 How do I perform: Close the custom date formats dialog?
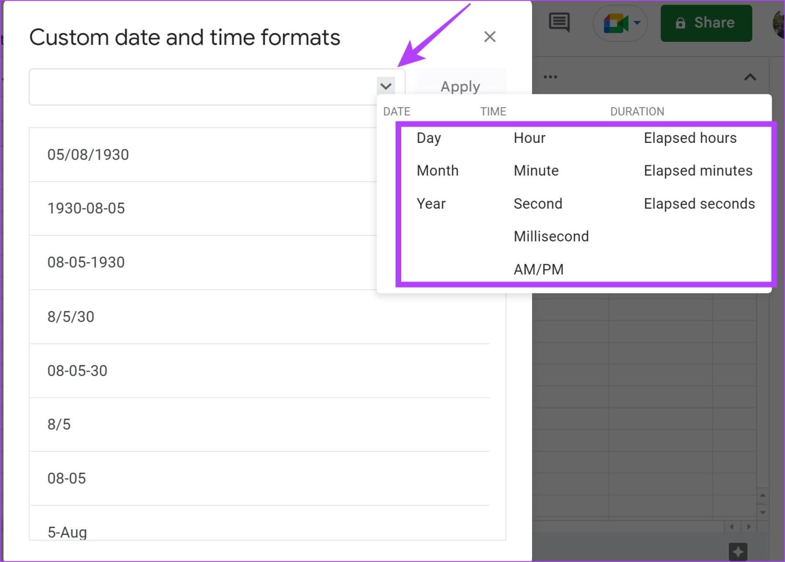490,37
